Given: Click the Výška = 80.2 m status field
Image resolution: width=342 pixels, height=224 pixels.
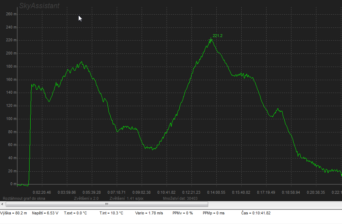Looking at the screenshot, I should pos(14,213).
